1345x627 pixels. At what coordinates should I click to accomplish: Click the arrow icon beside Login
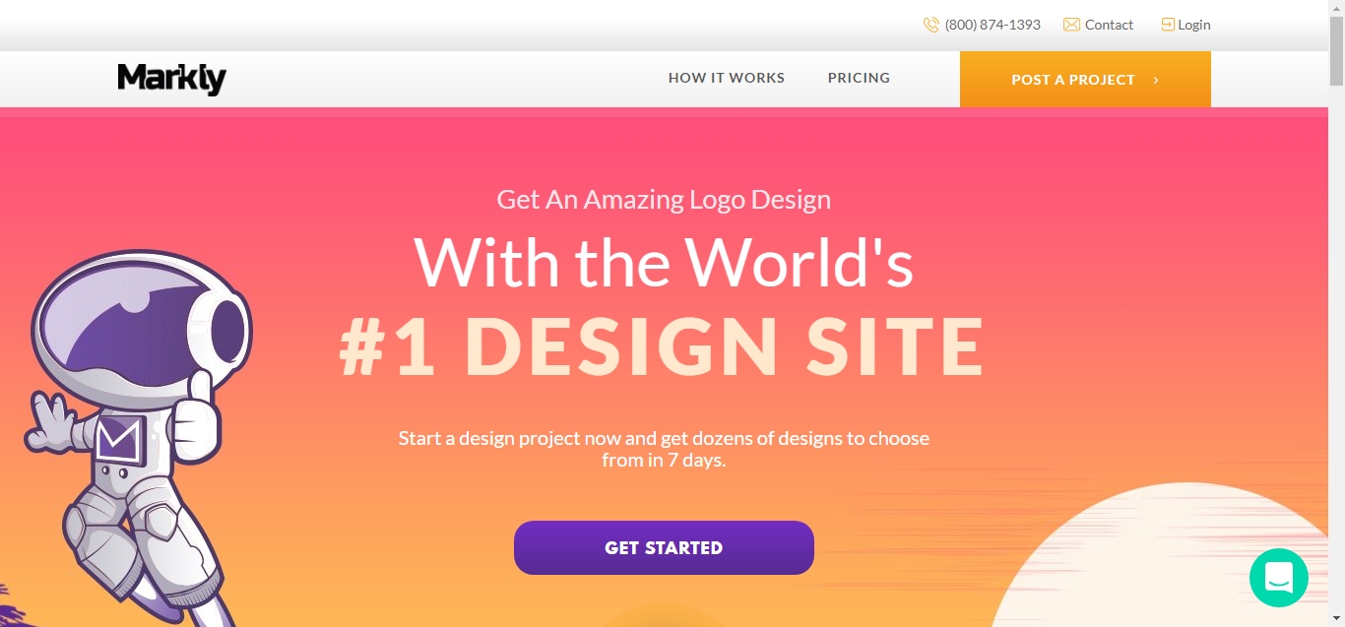pos(1167,24)
